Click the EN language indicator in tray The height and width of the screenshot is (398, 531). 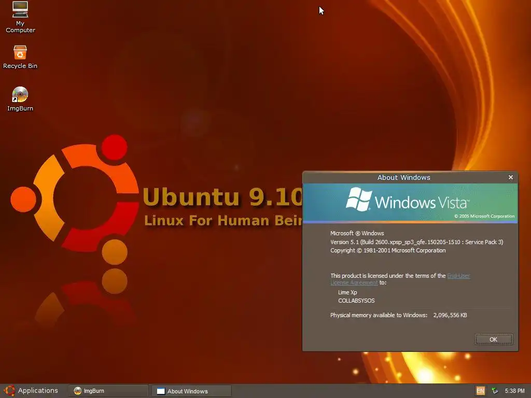click(x=480, y=391)
